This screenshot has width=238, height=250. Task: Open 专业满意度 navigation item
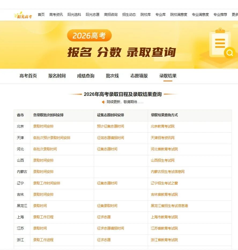tap(200, 15)
